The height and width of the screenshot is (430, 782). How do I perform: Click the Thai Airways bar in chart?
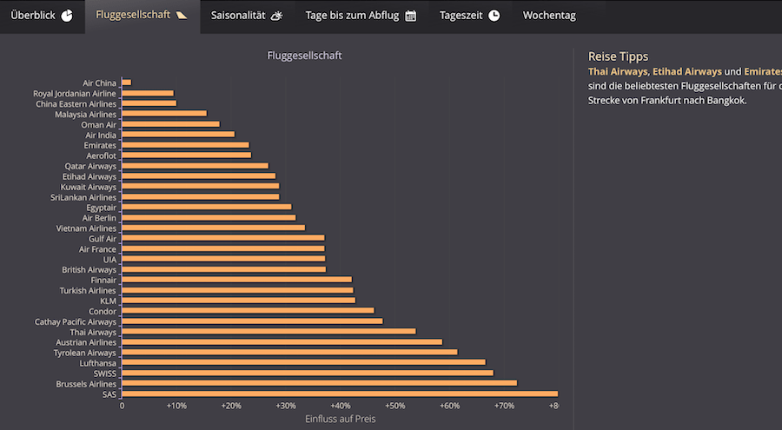point(268,332)
